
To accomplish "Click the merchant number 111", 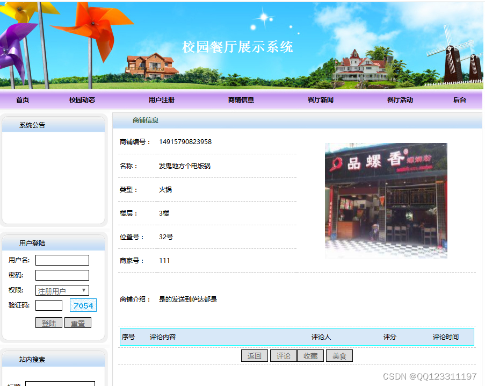I will tap(164, 261).
